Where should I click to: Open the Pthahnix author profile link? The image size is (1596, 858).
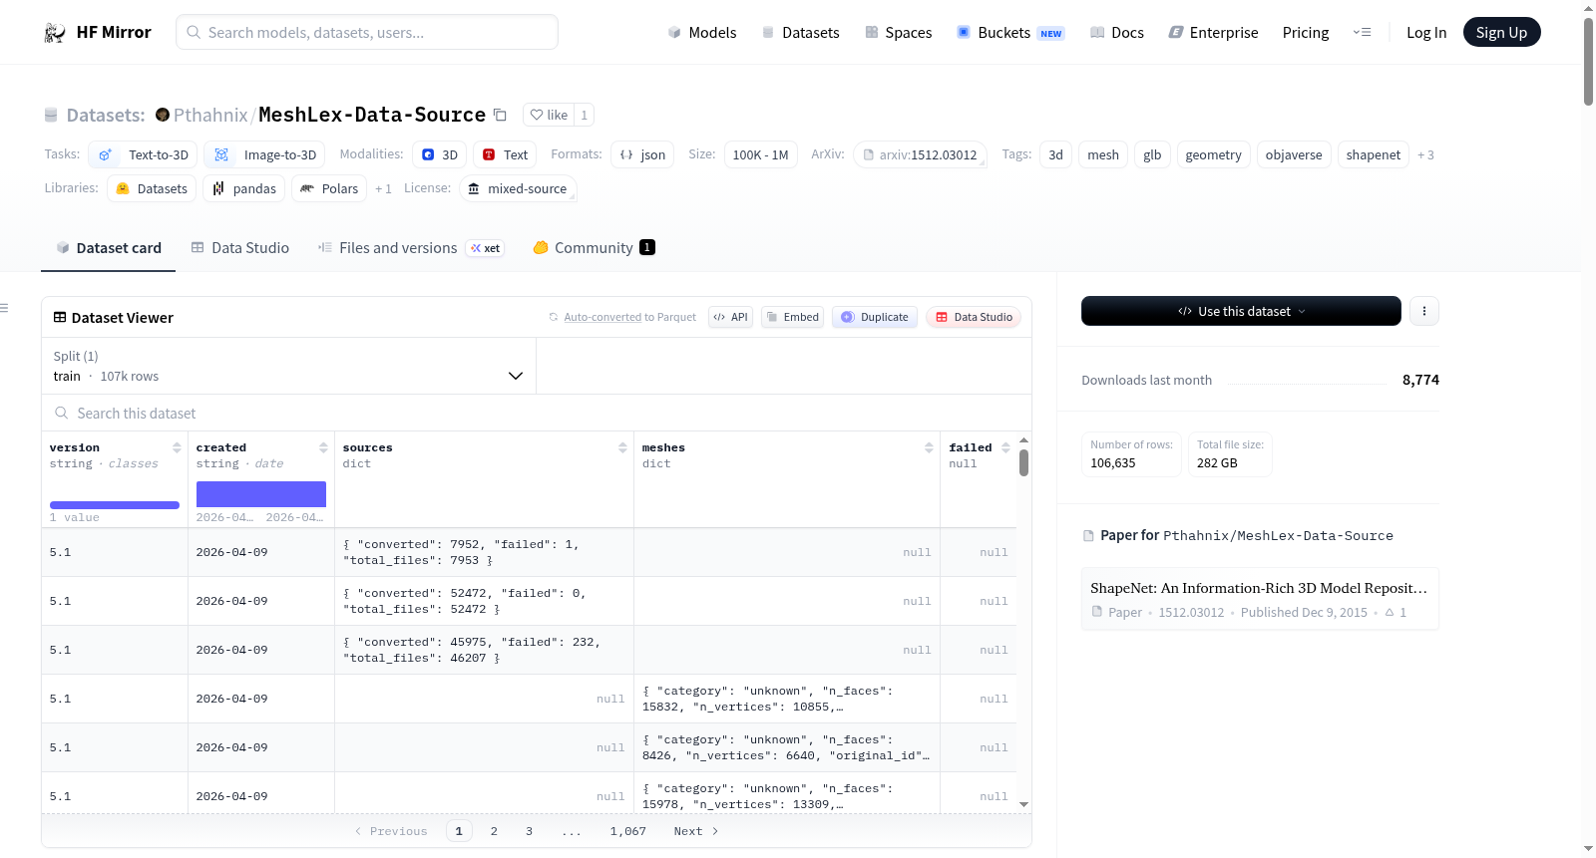tap(210, 115)
